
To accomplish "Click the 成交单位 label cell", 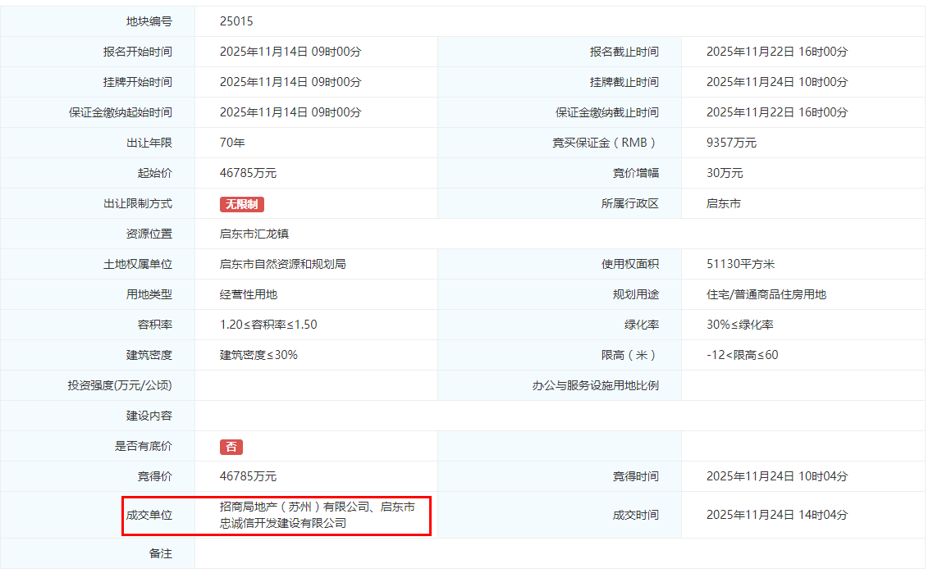I will click(x=149, y=516).
